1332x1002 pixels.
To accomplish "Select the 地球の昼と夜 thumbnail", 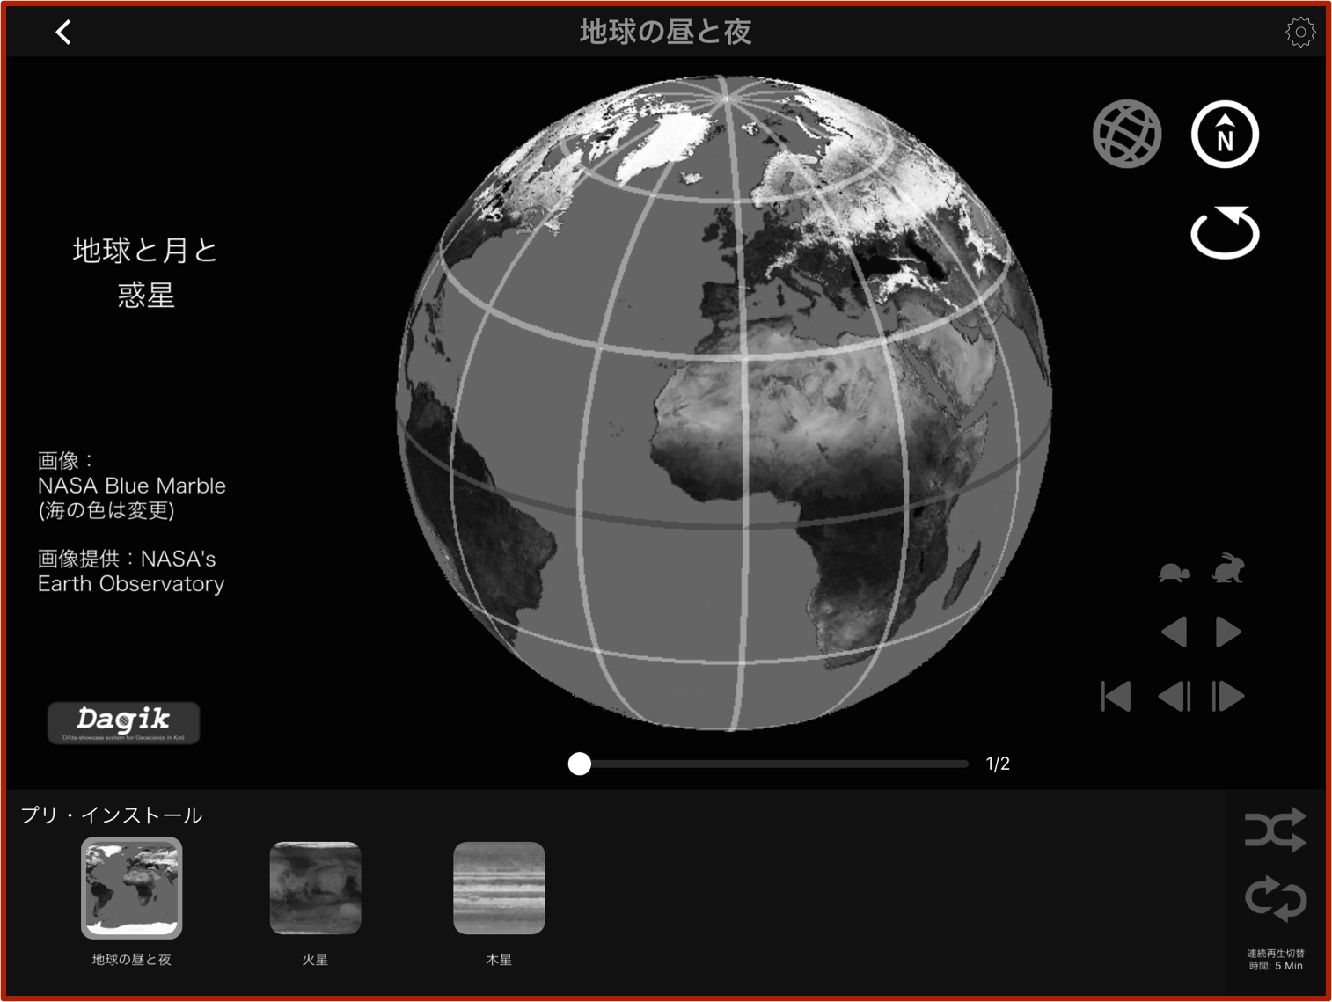I will (132, 888).
